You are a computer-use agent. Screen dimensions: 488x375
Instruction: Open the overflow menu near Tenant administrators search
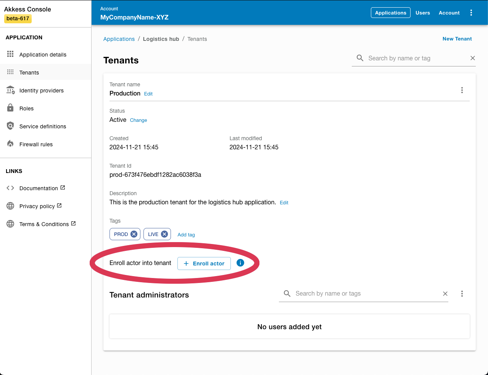(x=462, y=293)
